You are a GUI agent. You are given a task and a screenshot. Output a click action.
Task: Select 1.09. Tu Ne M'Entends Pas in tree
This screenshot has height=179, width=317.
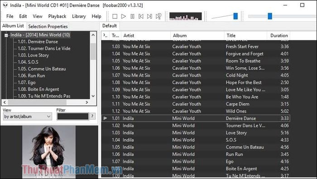point(44,96)
